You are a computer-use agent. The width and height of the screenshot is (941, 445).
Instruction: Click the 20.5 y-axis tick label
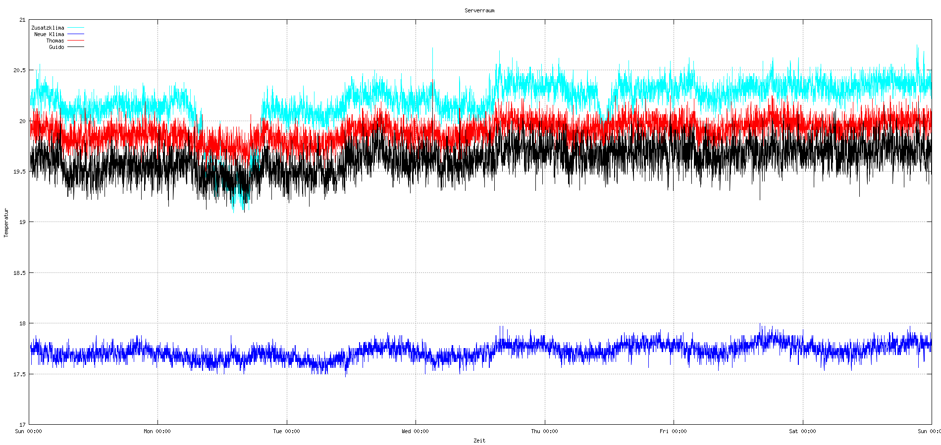[19, 70]
